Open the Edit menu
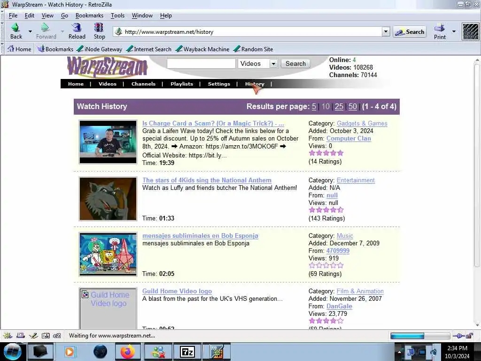This screenshot has width=481, height=361. click(x=30, y=16)
